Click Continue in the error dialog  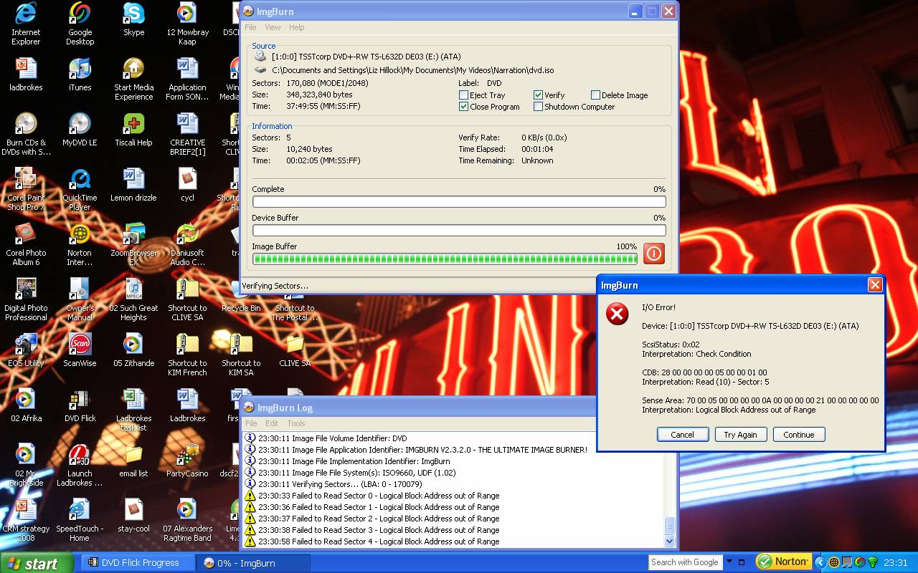pyautogui.click(x=799, y=435)
